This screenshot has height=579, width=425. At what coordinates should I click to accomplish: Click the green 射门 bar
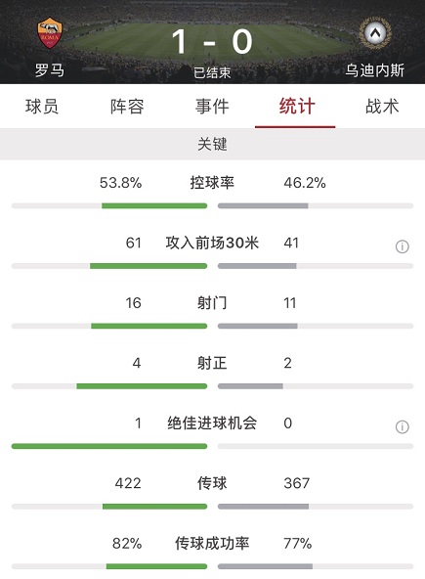149,326
